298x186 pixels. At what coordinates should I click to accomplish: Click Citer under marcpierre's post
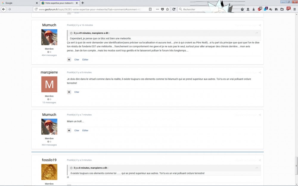[x=77, y=92]
